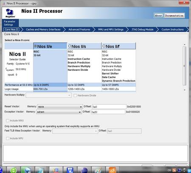
Task: Open the dark sphere taskbar icon
Action: point(84,170)
